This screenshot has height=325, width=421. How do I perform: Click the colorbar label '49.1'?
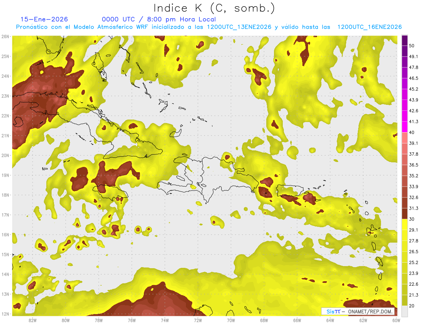pos(413,56)
